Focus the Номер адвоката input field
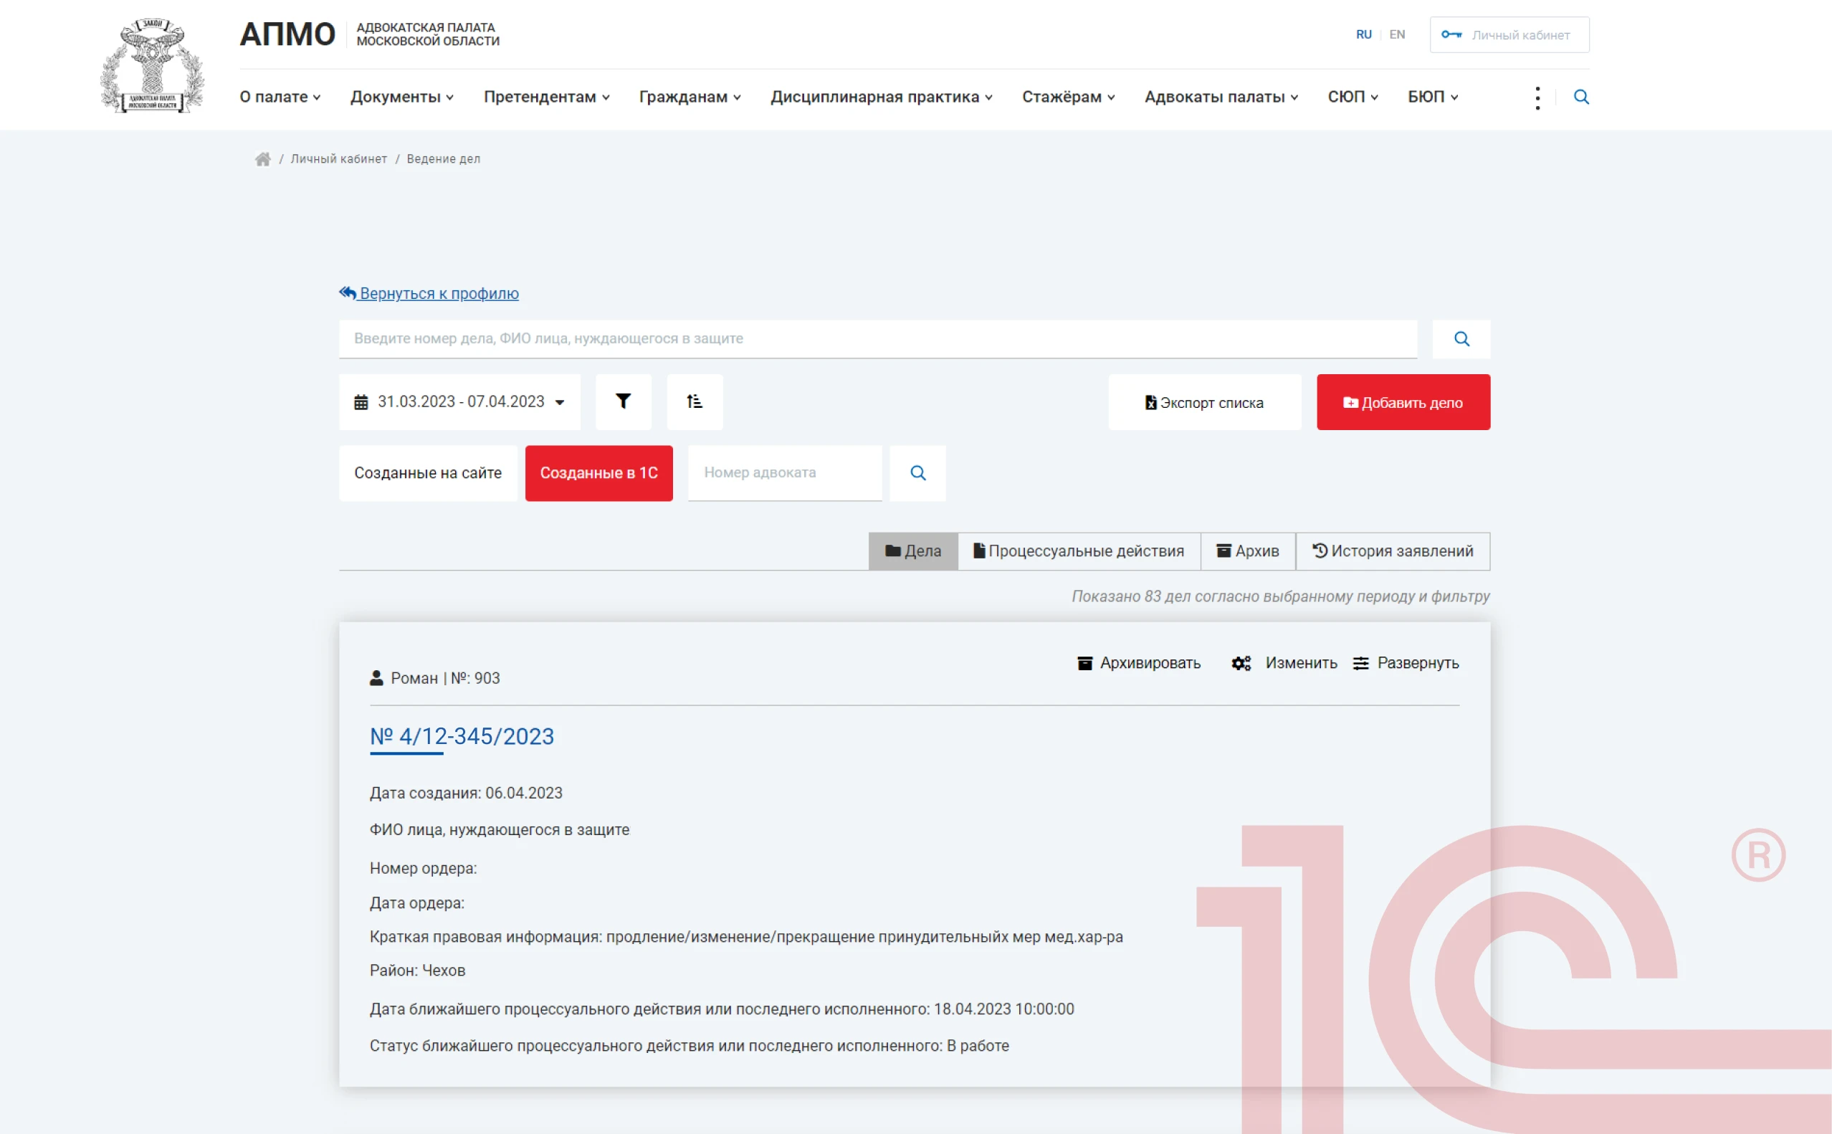Viewport: 1832px width, 1134px height. 784,473
